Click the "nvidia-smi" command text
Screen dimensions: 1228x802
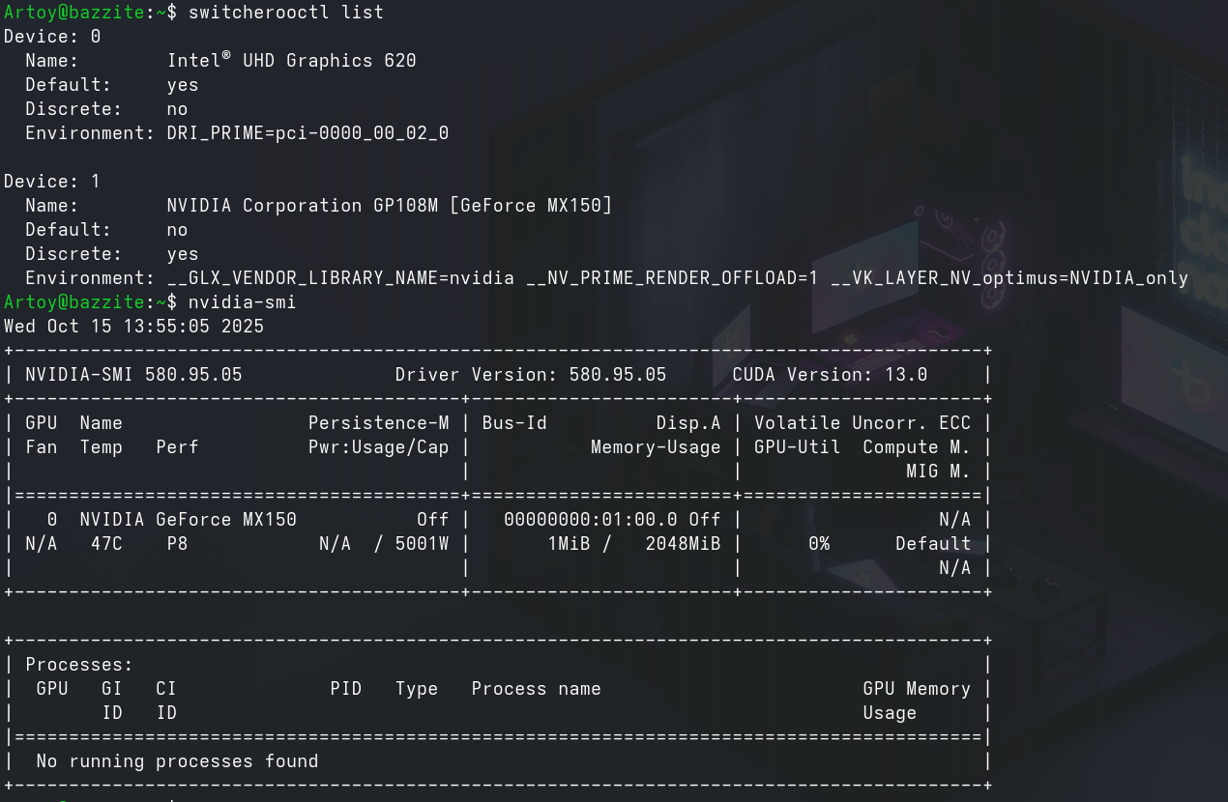pos(242,302)
